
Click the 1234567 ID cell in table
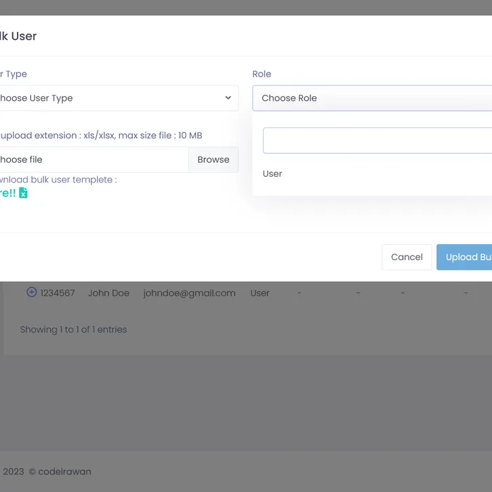coord(58,293)
